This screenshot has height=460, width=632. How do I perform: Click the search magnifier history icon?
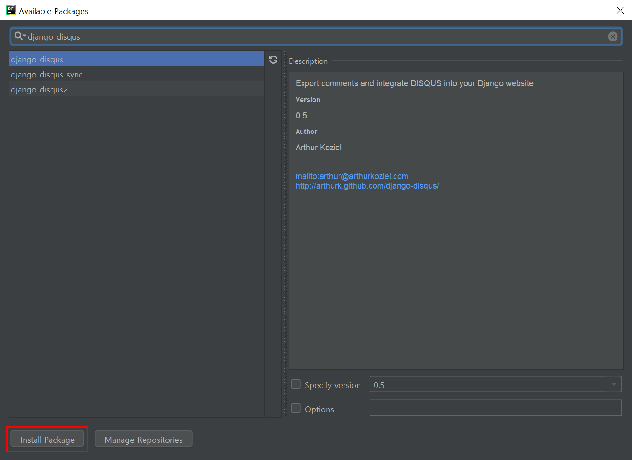click(x=20, y=36)
